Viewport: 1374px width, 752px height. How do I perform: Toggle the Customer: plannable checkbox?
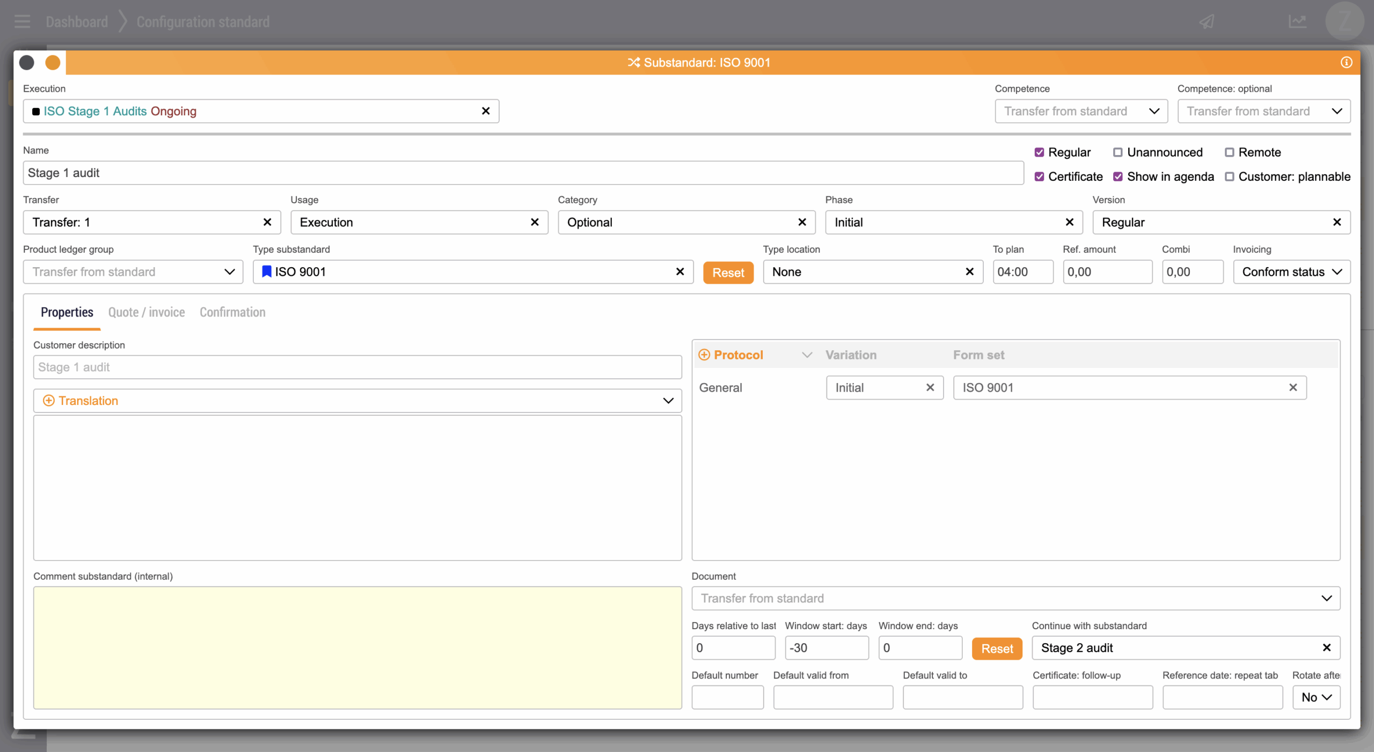click(1230, 176)
